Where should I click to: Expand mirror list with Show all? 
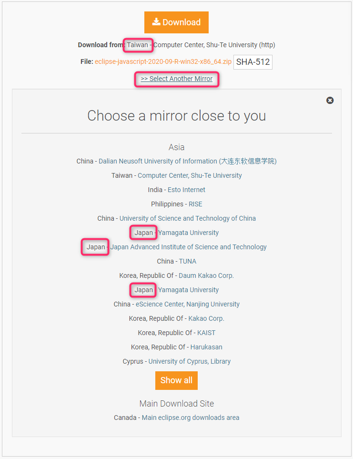point(176,380)
